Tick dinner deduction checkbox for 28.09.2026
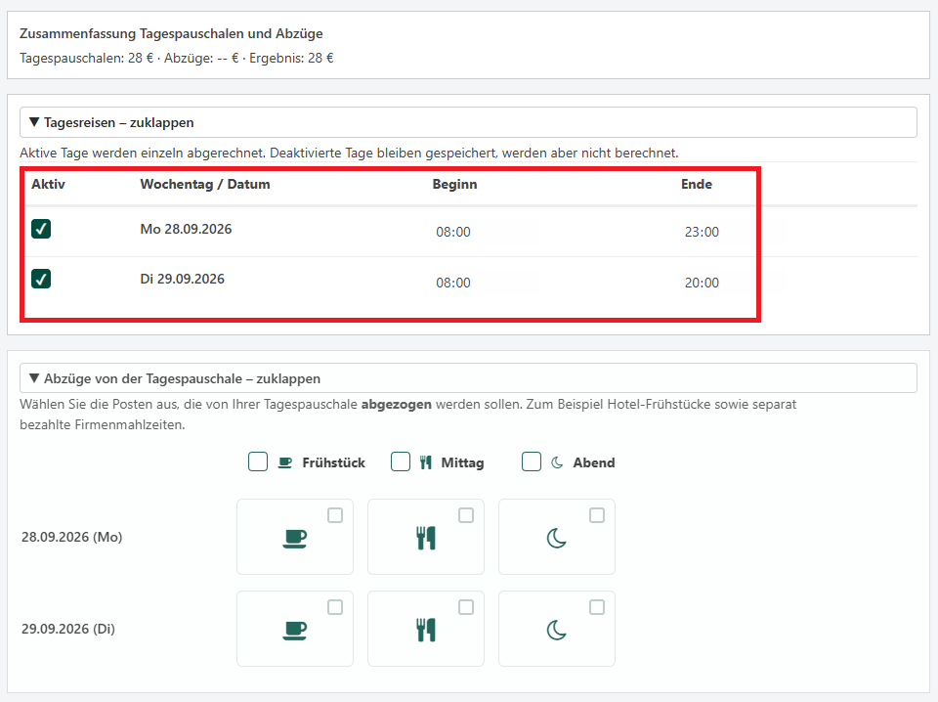 pyautogui.click(x=597, y=515)
